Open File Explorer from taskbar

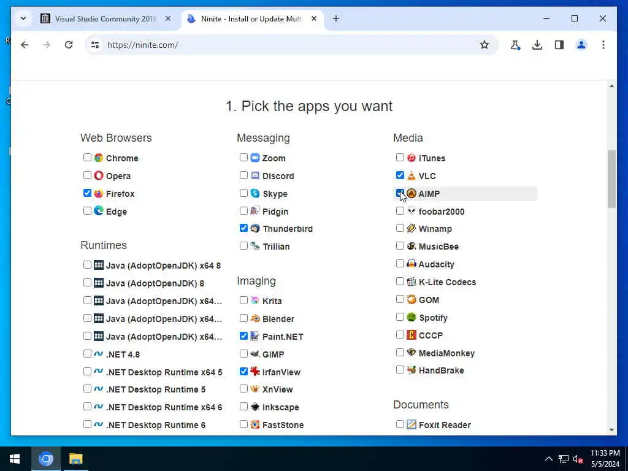[x=75, y=459]
